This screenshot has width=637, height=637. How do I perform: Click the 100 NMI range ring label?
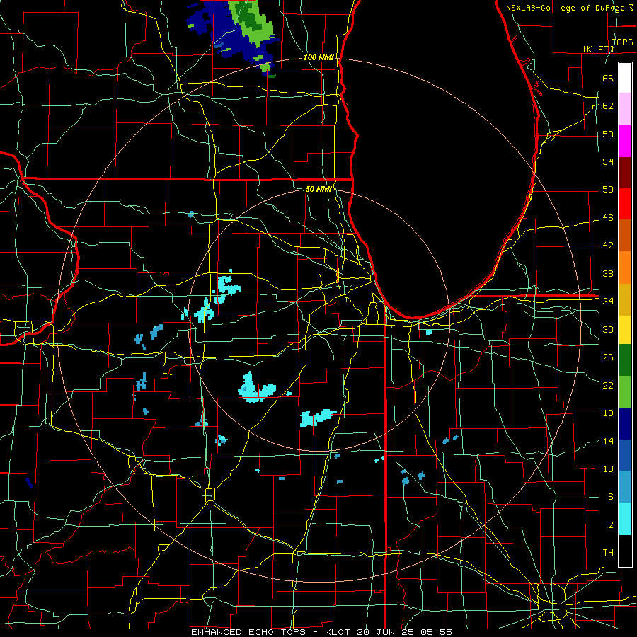tap(318, 57)
